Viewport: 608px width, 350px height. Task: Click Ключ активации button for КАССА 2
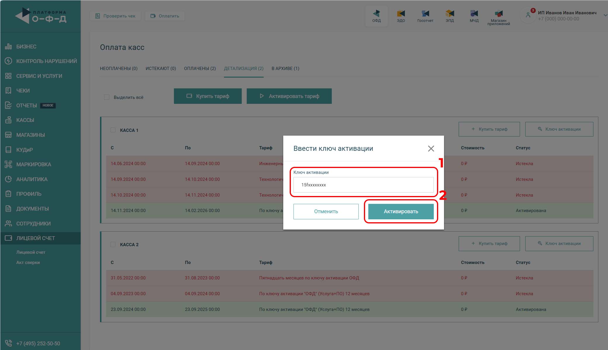pos(559,244)
